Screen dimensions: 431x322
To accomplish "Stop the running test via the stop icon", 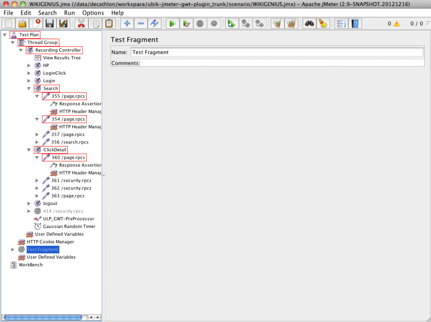I will point(200,24).
